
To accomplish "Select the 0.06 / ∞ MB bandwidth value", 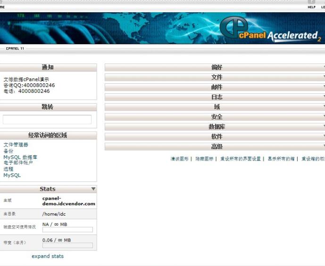I will coord(57,240).
